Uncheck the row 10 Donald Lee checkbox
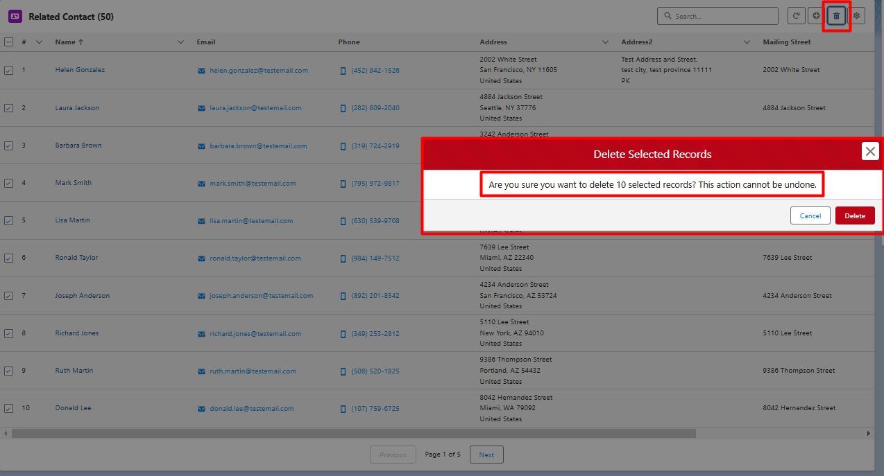The height and width of the screenshot is (476, 884). tap(8, 408)
